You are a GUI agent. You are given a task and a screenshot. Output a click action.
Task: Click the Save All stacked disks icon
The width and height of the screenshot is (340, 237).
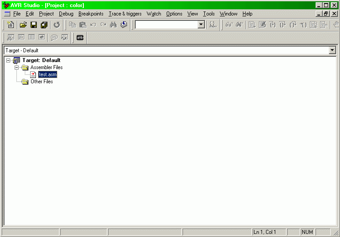point(44,25)
